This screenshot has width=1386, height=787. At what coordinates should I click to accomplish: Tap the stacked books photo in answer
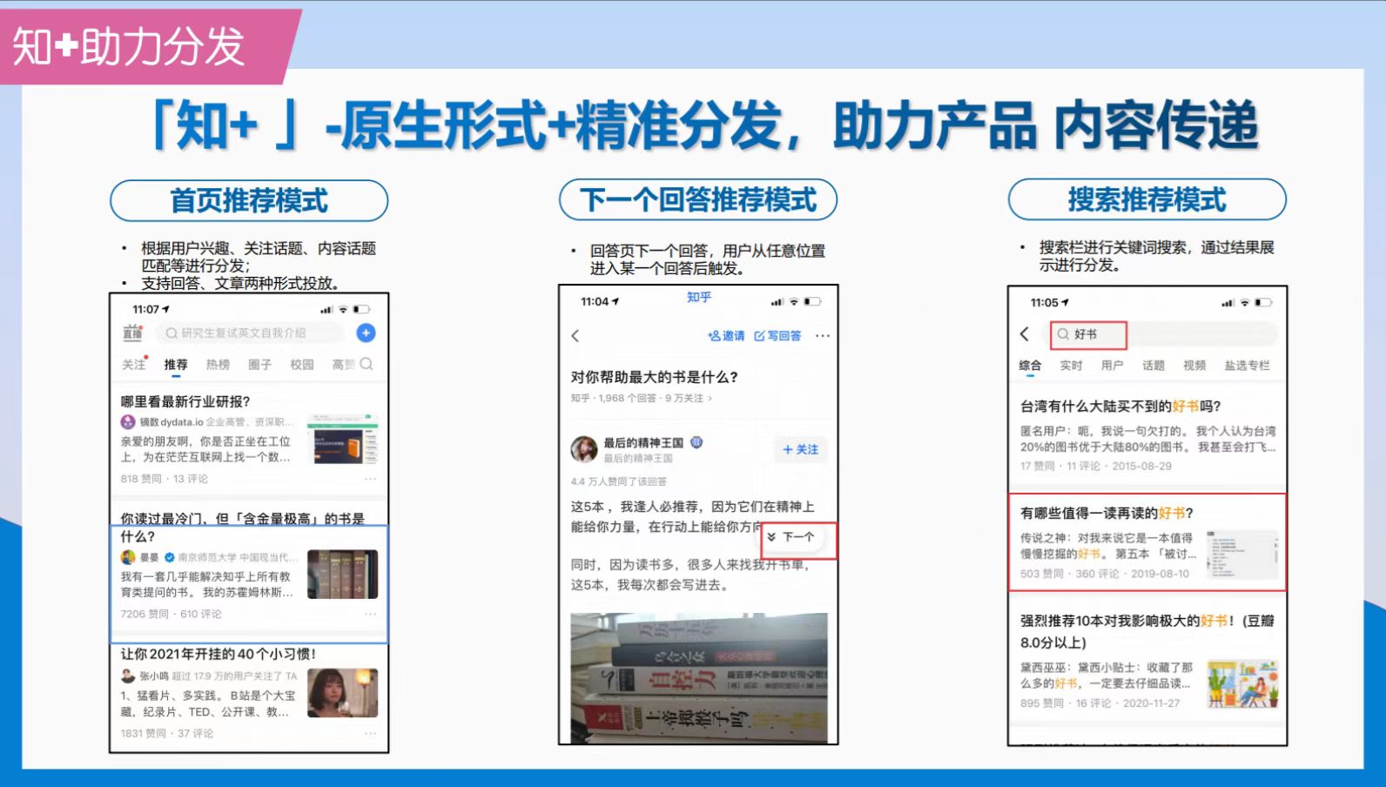pos(699,677)
